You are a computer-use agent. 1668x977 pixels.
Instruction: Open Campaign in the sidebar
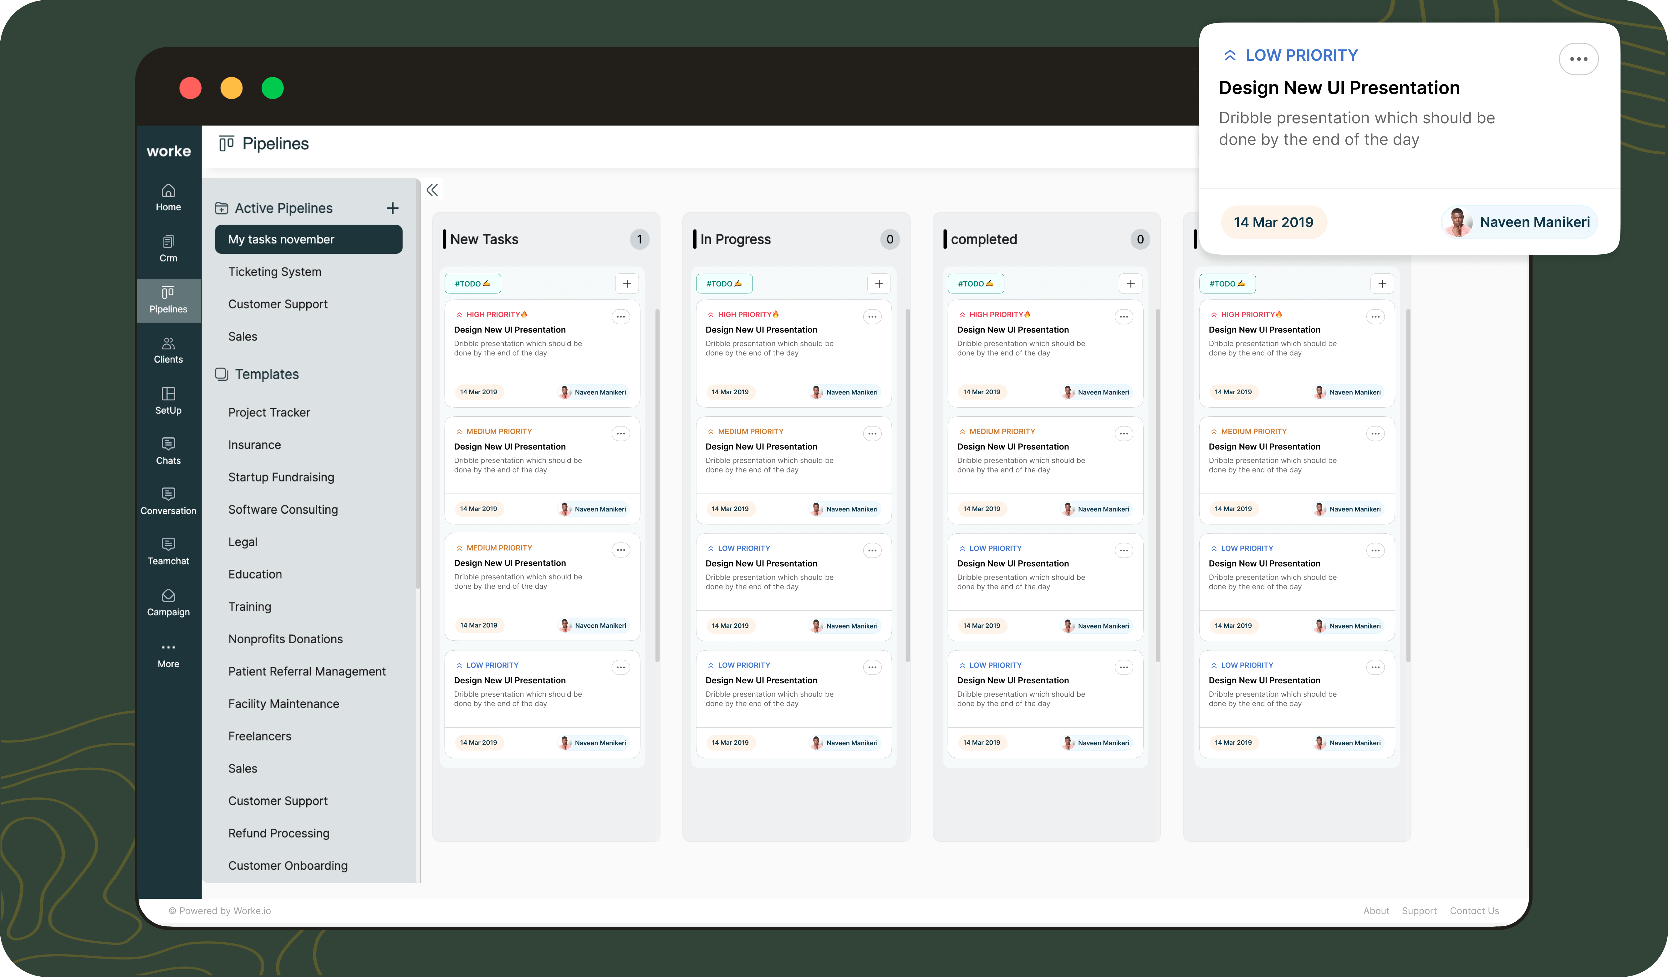[x=168, y=603]
